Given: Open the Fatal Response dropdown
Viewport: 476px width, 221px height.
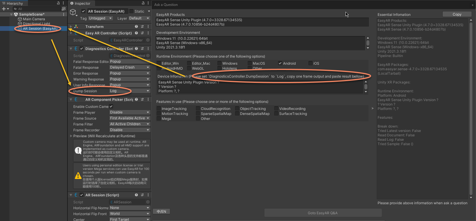Looking at the screenshot, I should (x=130, y=67).
